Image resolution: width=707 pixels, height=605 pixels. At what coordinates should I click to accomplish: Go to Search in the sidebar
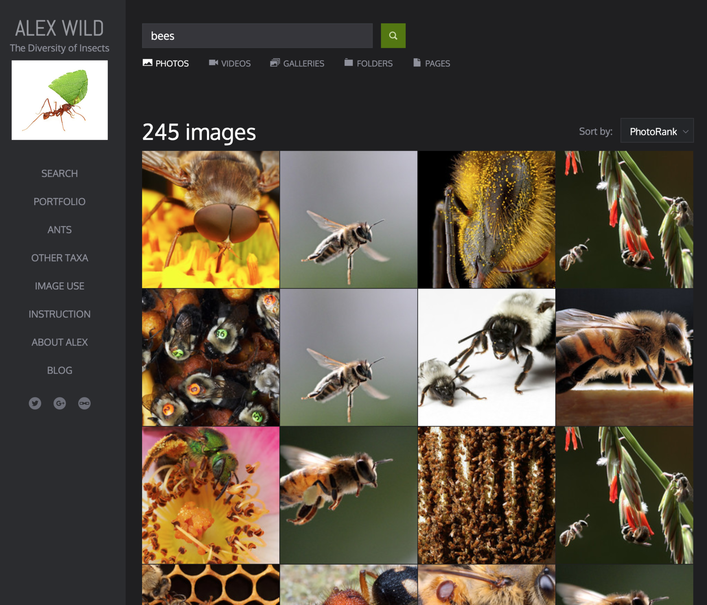(x=60, y=173)
